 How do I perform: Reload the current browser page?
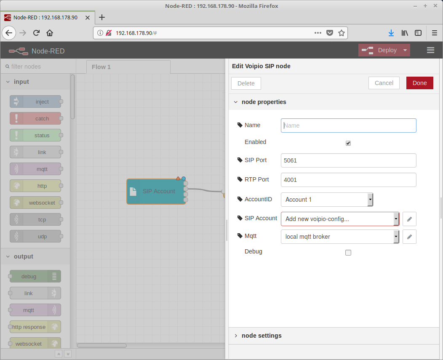pos(36,33)
